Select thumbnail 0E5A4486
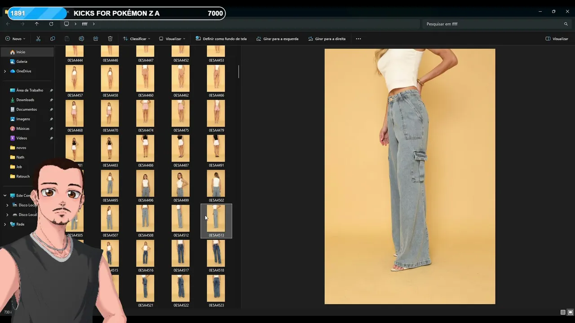The height and width of the screenshot is (323, 575). (145, 148)
